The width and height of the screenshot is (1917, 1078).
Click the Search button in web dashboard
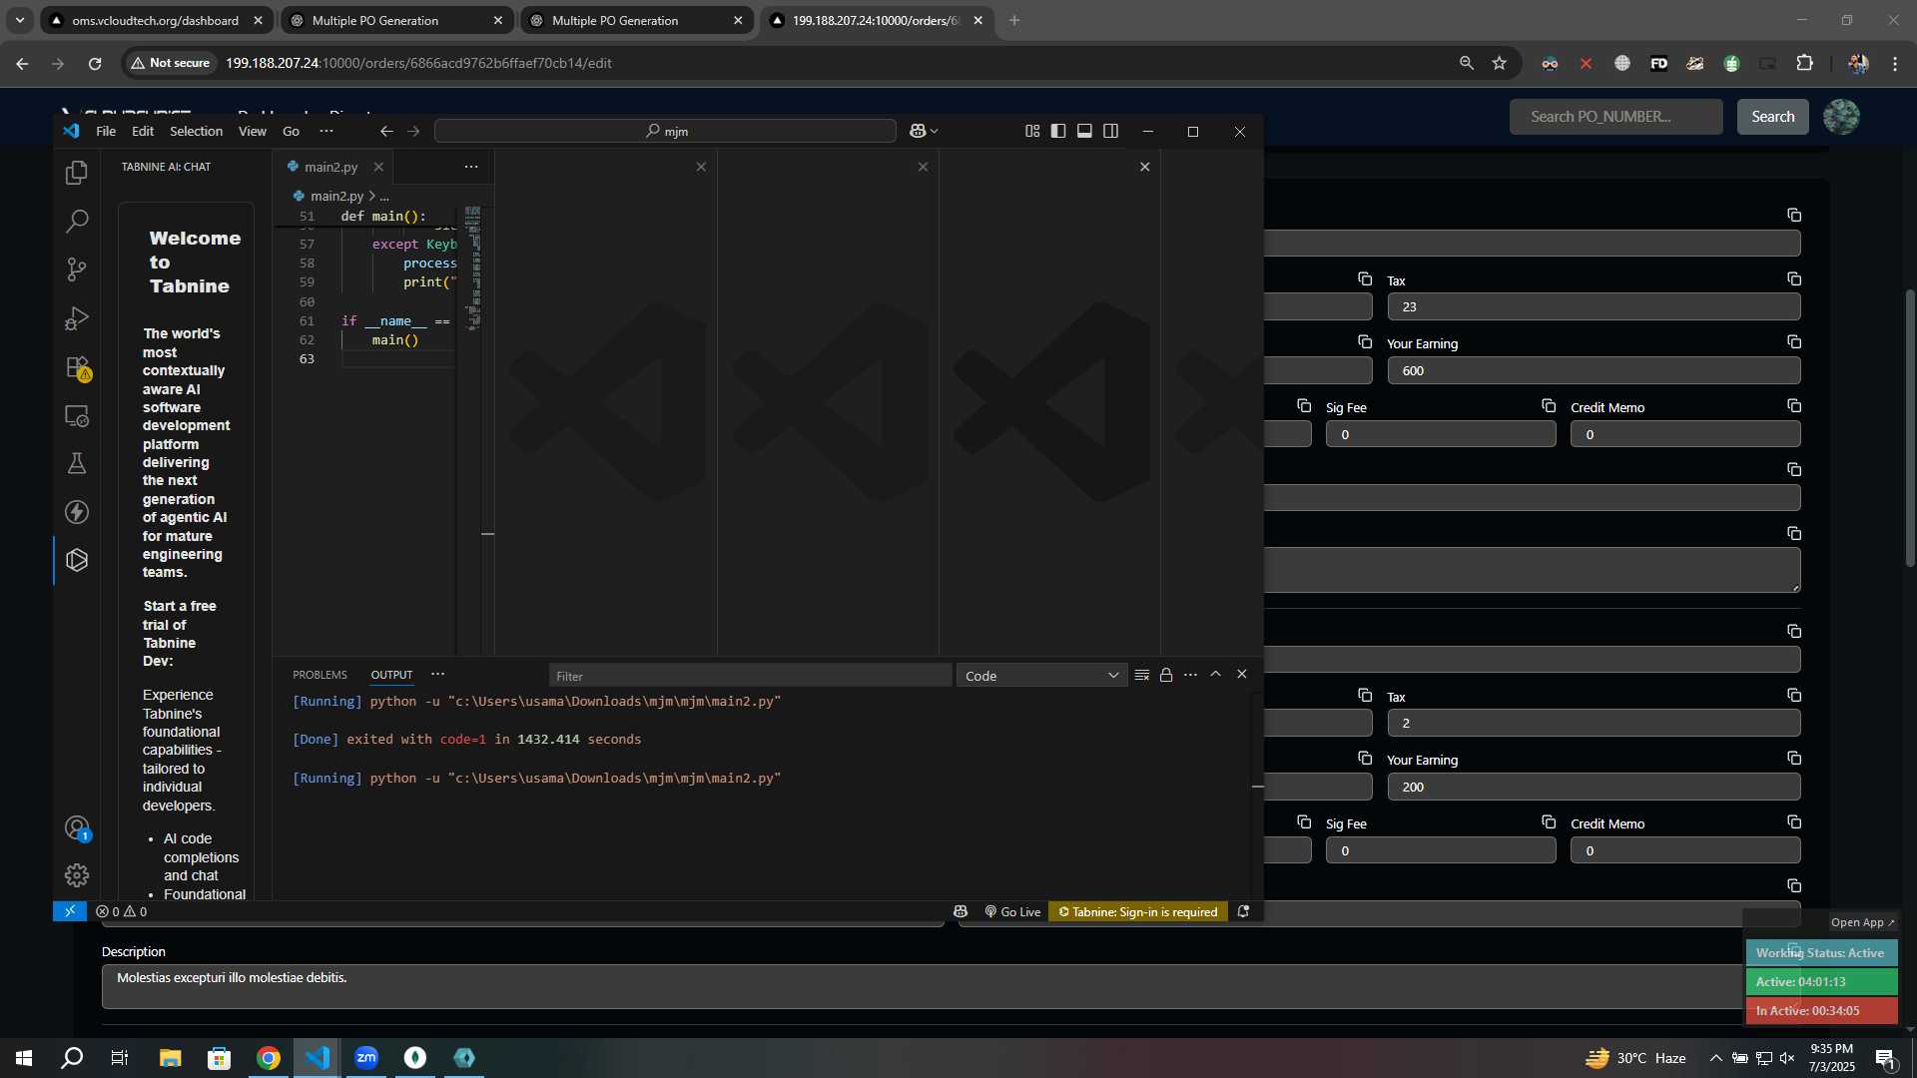pos(1772,117)
